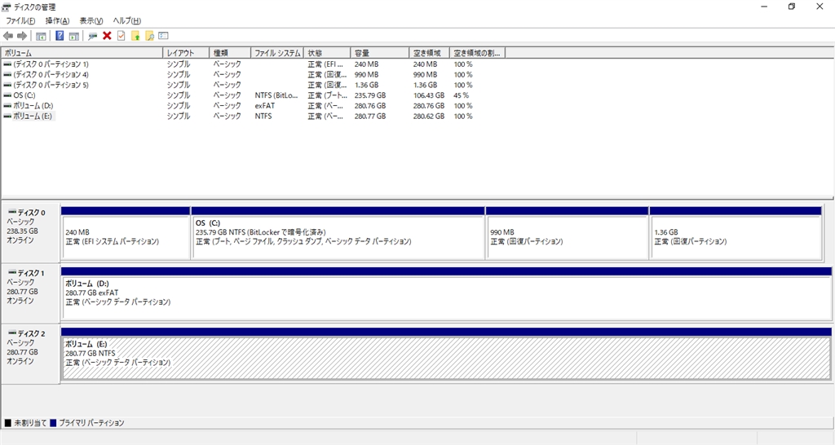Toggle the console tree pane icon
Viewport: 835px width, 445px height.
coord(41,36)
